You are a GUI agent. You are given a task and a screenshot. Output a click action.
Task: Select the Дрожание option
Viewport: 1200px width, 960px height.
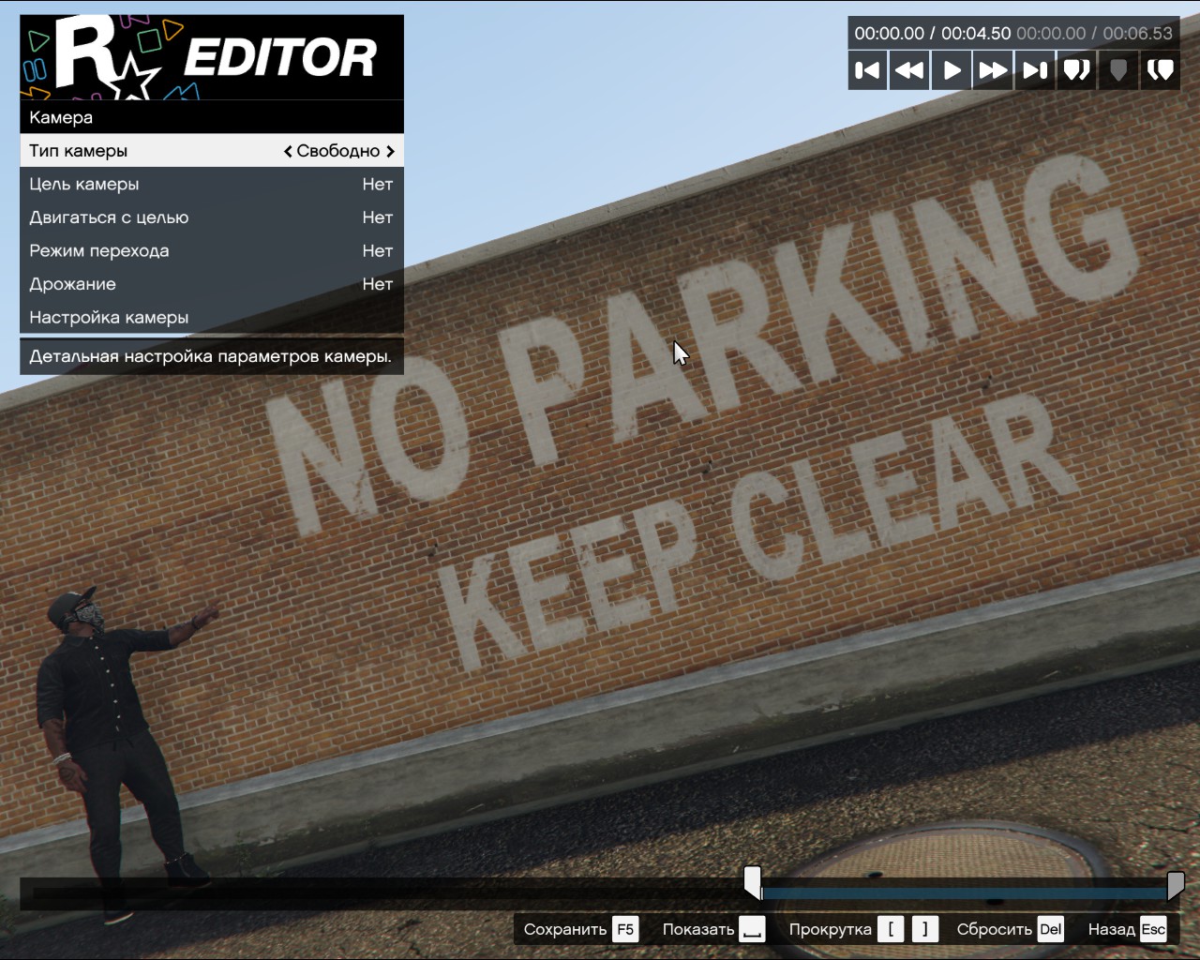point(212,284)
